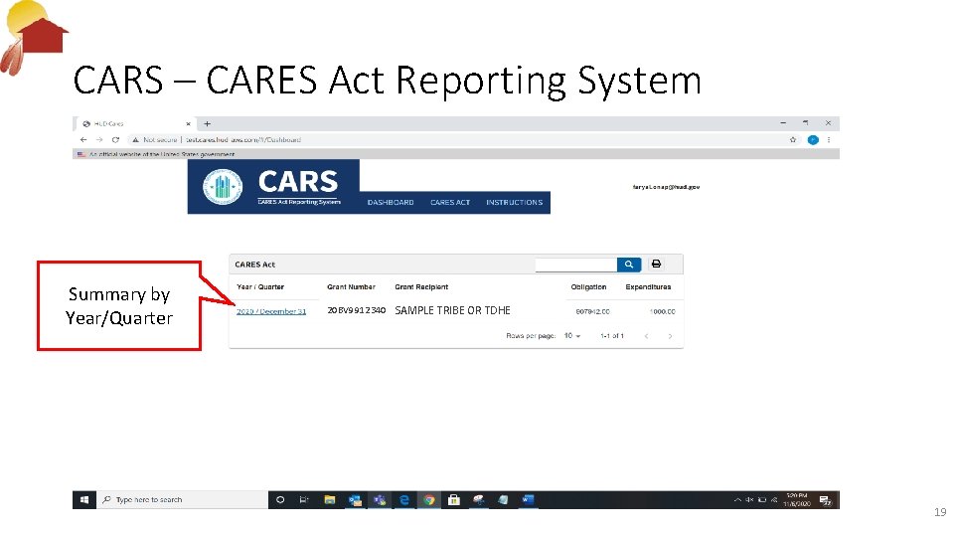Open Outlook from the taskbar
Image resolution: width=954 pixels, height=537 pixels.
tap(356, 500)
